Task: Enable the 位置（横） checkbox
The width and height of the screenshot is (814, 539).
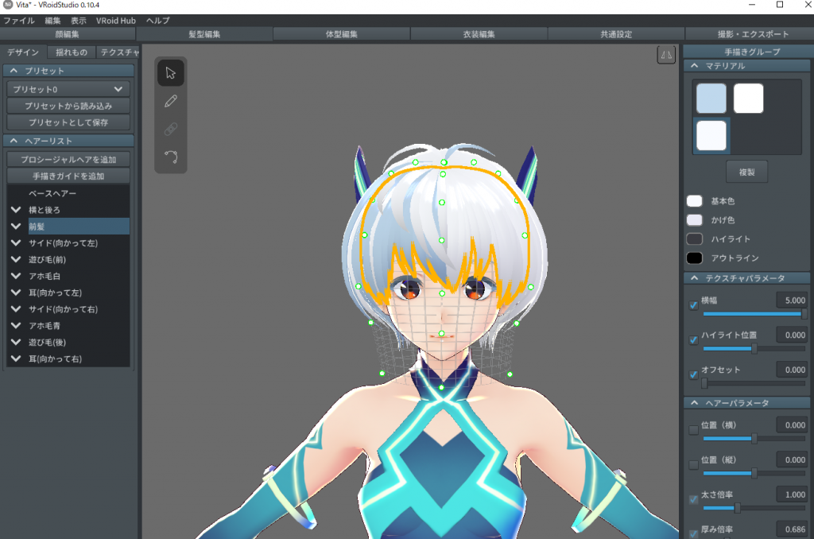Action: pyautogui.click(x=693, y=430)
